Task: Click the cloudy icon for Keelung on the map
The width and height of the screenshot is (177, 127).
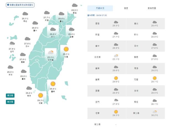Action: pos(74,5)
